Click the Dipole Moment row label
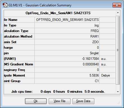 coord(14,75)
